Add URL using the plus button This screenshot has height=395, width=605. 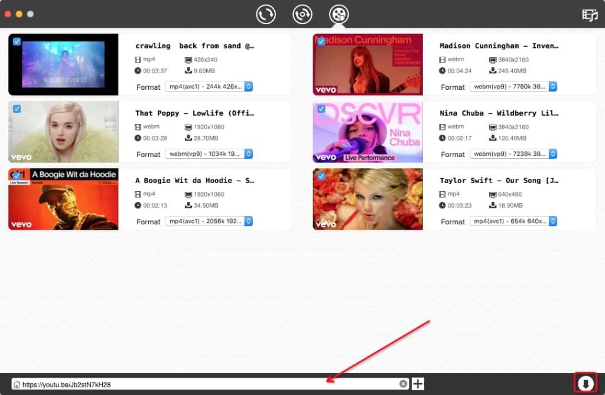418,384
